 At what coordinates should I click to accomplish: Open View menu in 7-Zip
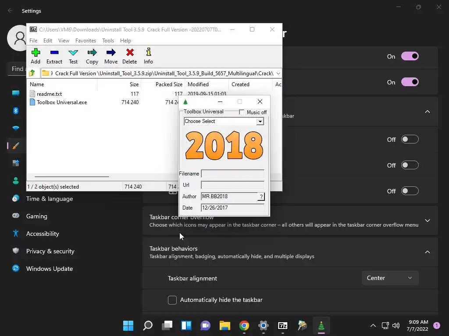(64, 41)
